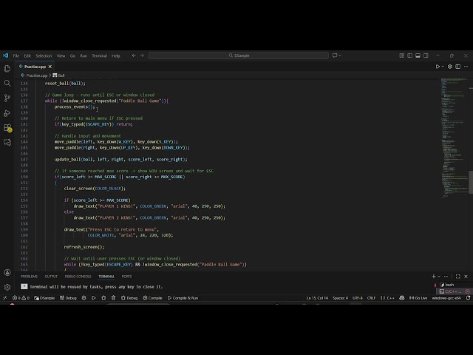Change the UTF-8 encoding
Viewport: 473px width, 355px height.
358,298
